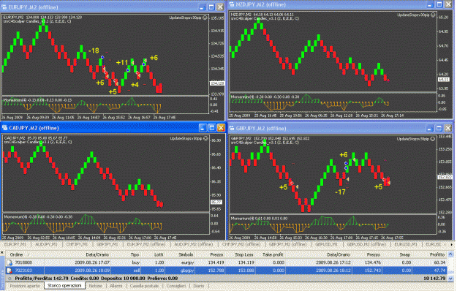This screenshot has width=457, height=291.
Task: Click the GBPJPY,M2 chart window system icon
Action: click(232, 128)
